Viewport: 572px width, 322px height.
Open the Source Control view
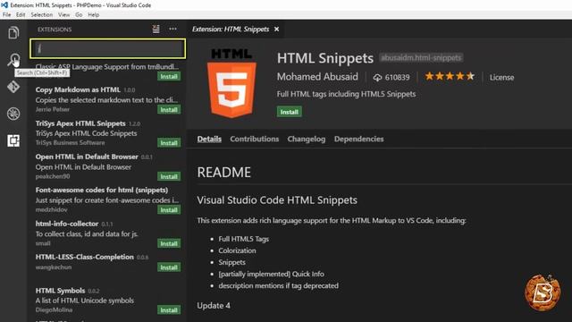pos(13,87)
